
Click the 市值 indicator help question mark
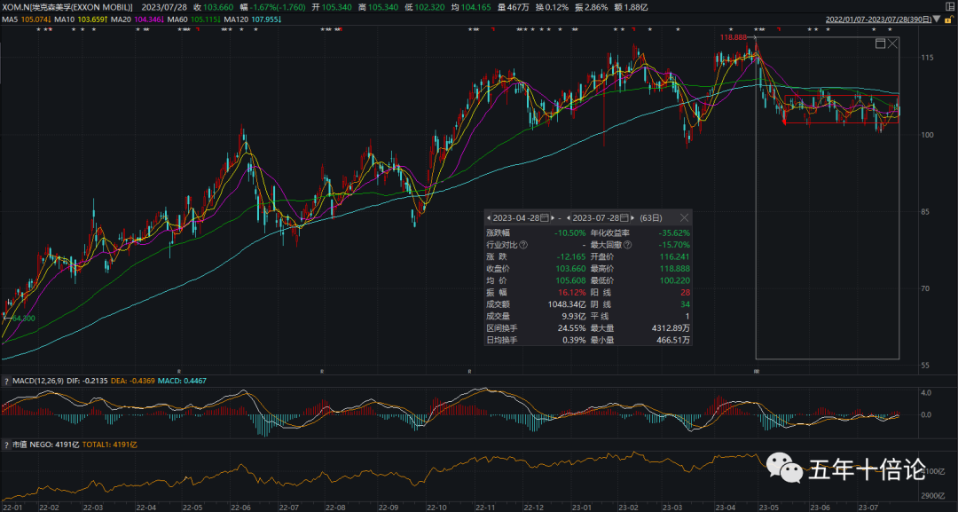point(5,442)
